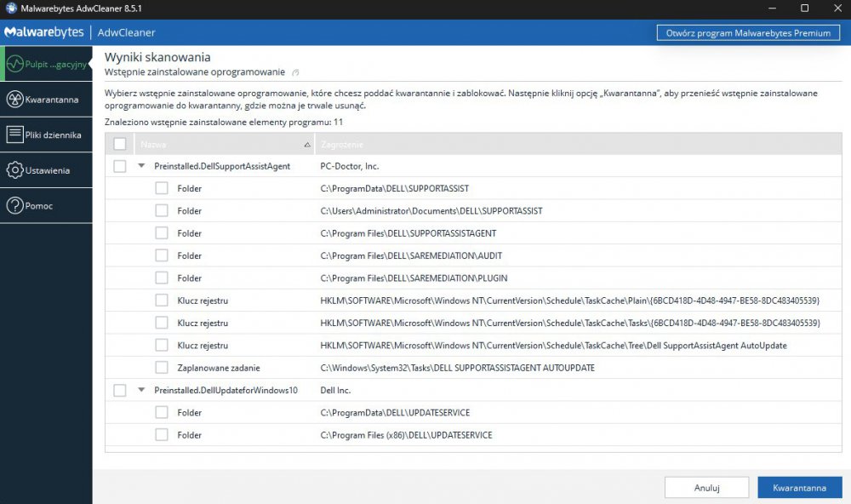This screenshot has height=504, width=851.
Task: Click the Anuluj button
Action: pyautogui.click(x=706, y=488)
